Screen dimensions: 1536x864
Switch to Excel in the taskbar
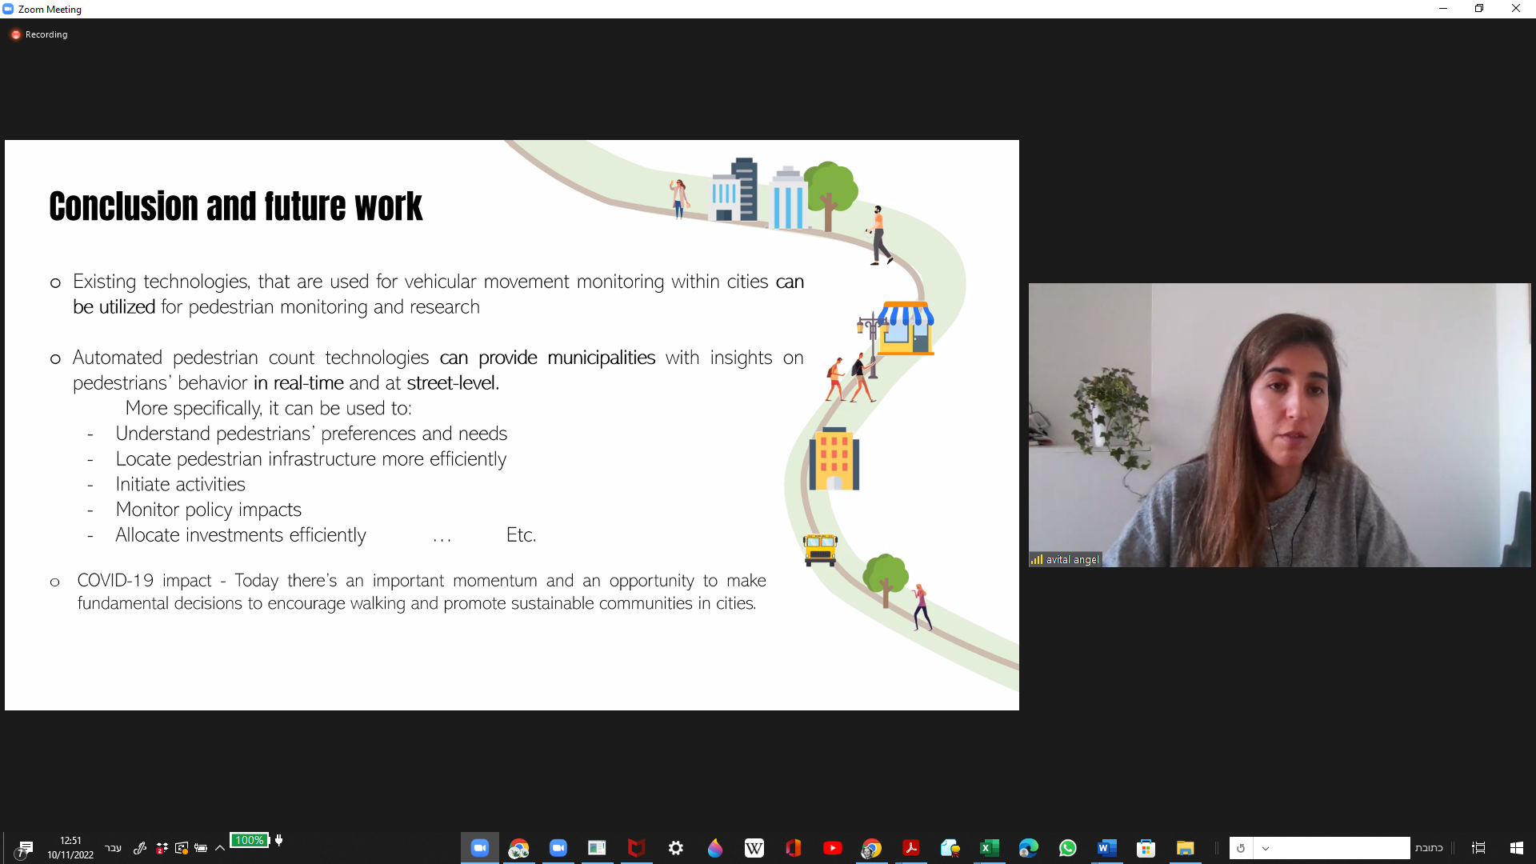point(989,848)
